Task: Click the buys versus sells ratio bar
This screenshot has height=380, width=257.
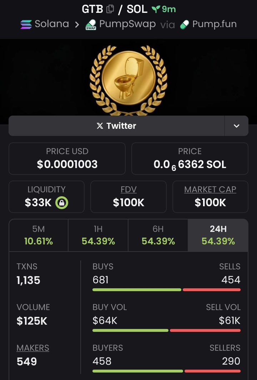Action: [x=166, y=290]
